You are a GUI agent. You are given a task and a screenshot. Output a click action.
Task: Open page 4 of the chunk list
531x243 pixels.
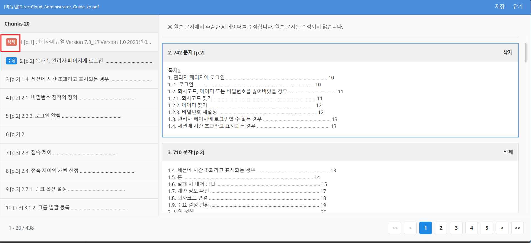(x=471, y=228)
